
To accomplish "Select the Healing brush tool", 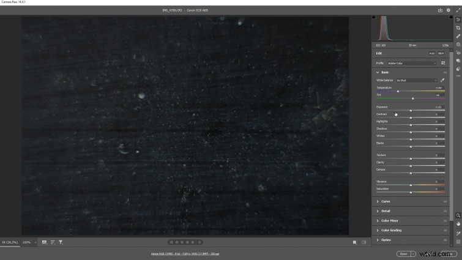I will pyautogui.click(x=458, y=36).
